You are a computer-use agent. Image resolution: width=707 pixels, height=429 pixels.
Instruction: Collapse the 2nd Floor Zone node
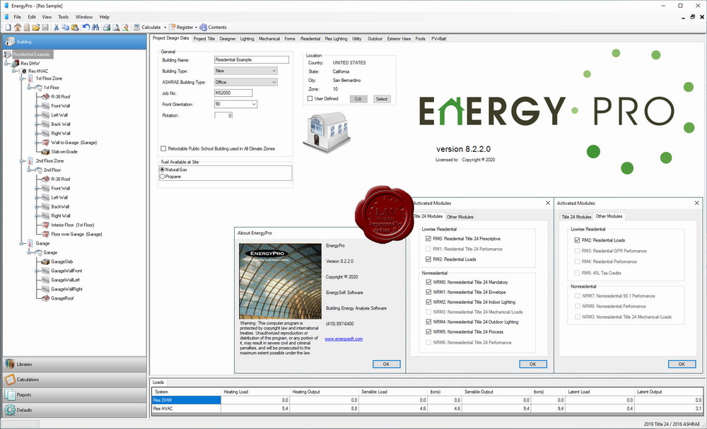(22, 161)
